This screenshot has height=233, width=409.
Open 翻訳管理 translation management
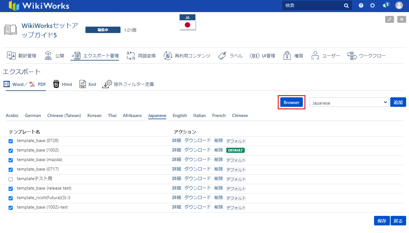tap(22, 56)
